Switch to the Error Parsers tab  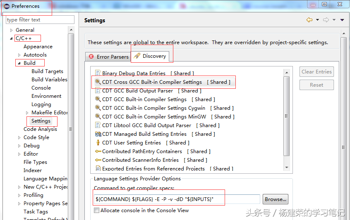tap(108, 57)
